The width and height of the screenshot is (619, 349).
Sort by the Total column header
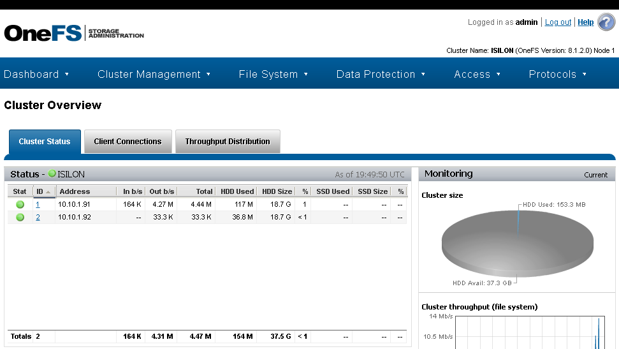coord(204,191)
